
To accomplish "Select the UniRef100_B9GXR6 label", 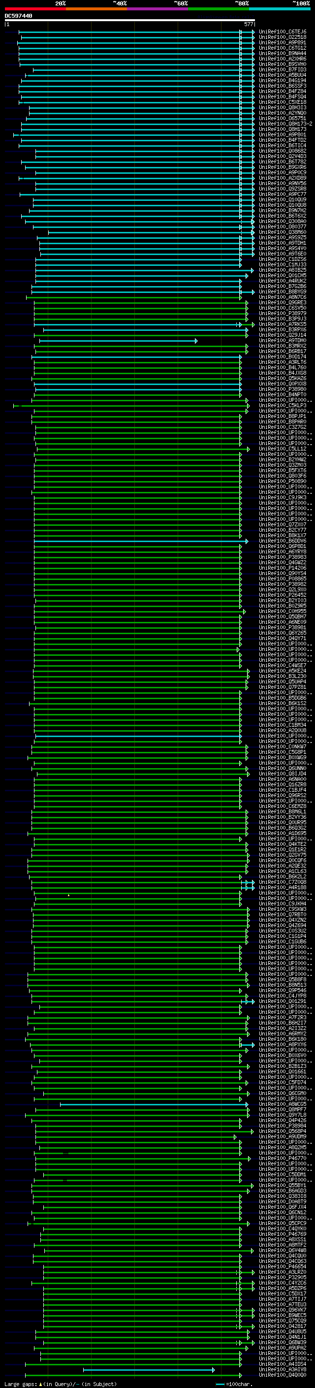I will coord(282,167).
